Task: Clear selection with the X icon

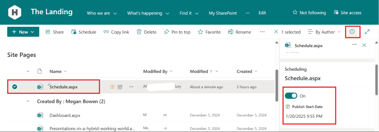Action: [276, 32]
